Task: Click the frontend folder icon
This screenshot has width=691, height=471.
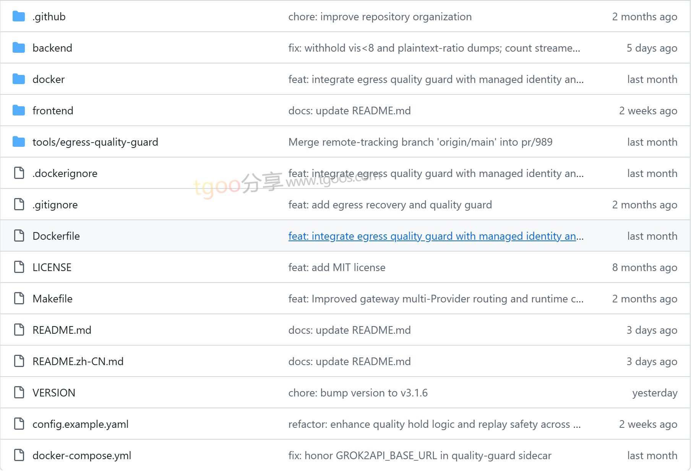Action: coord(19,110)
